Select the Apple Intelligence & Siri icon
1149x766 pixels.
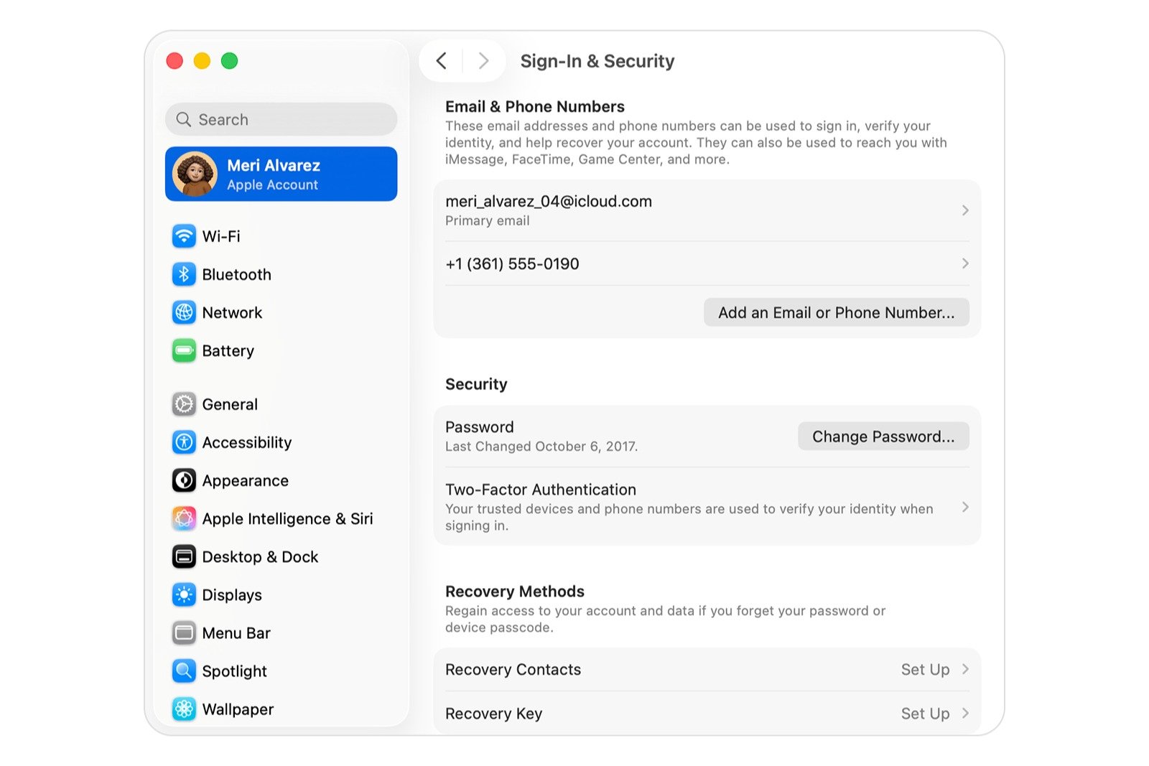pyautogui.click(x=184, y=518)
